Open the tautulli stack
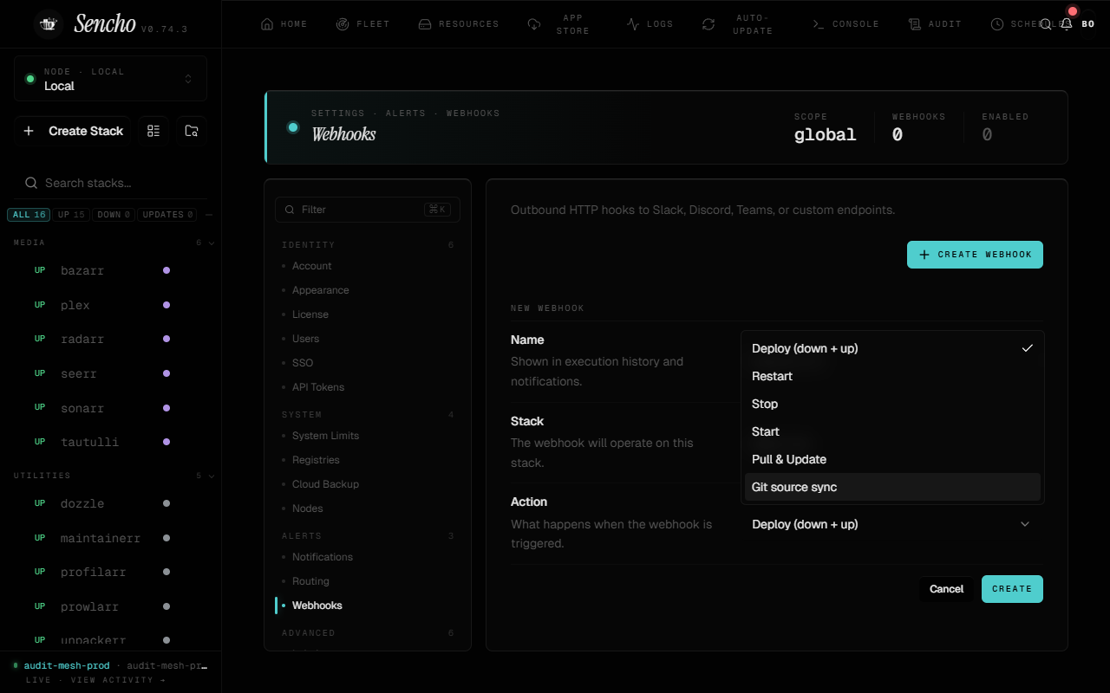1110x693 pixels. click(110, 442)
